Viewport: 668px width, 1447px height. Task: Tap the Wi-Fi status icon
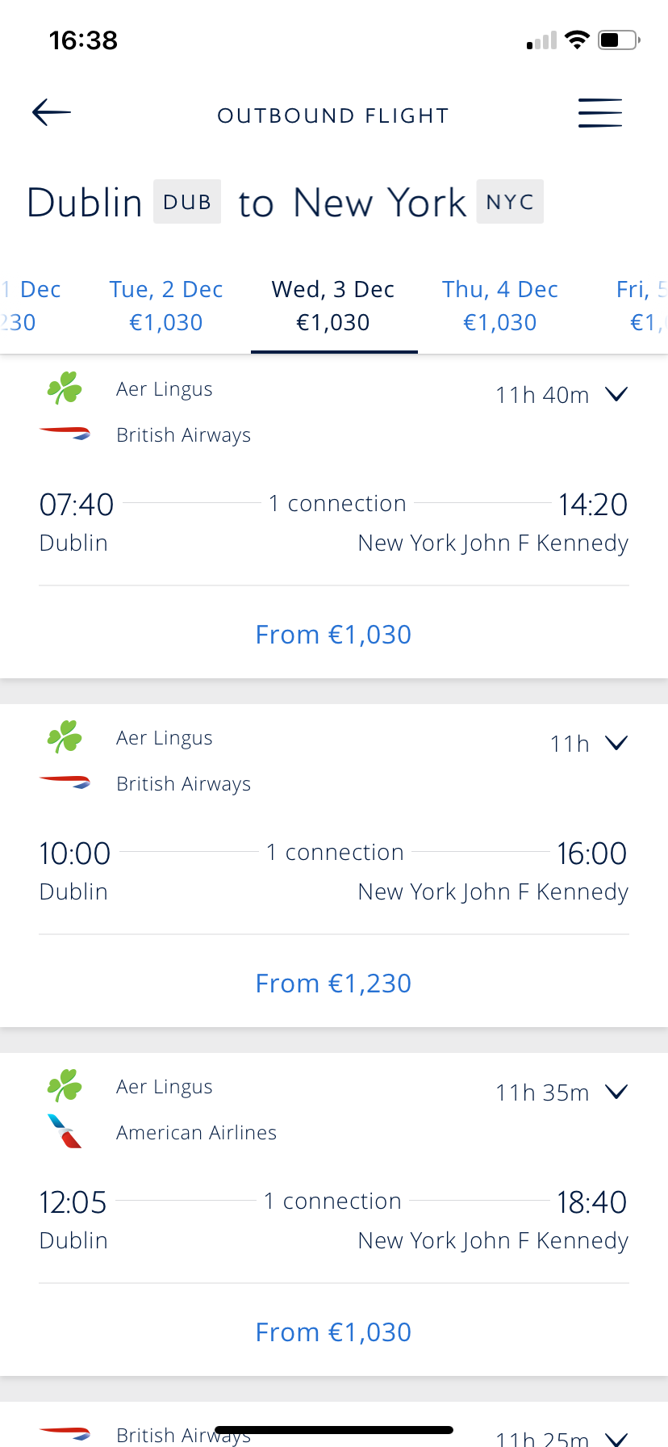[x=577, y=40]
